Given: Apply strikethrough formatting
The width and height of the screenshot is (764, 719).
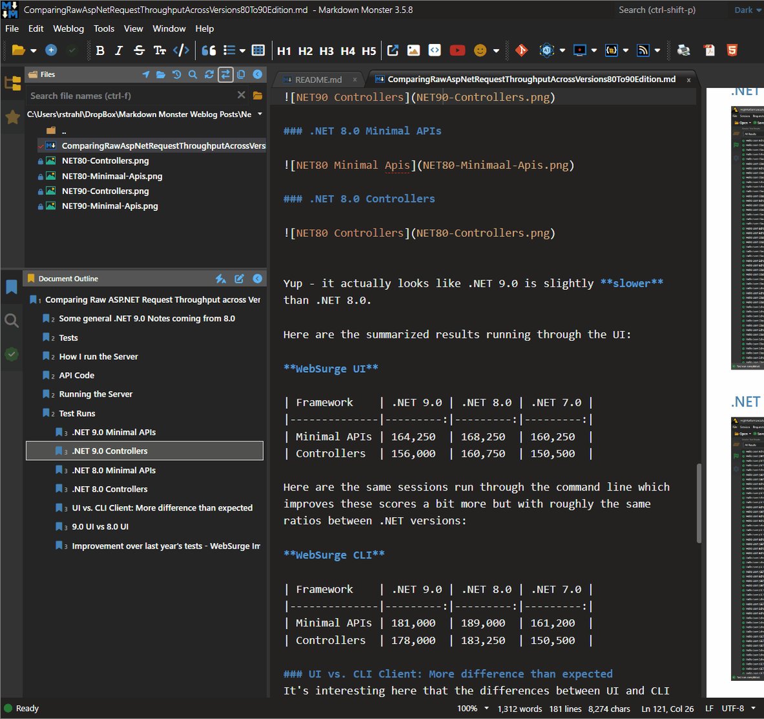Looking at the screenshot, I should point(139,50).
